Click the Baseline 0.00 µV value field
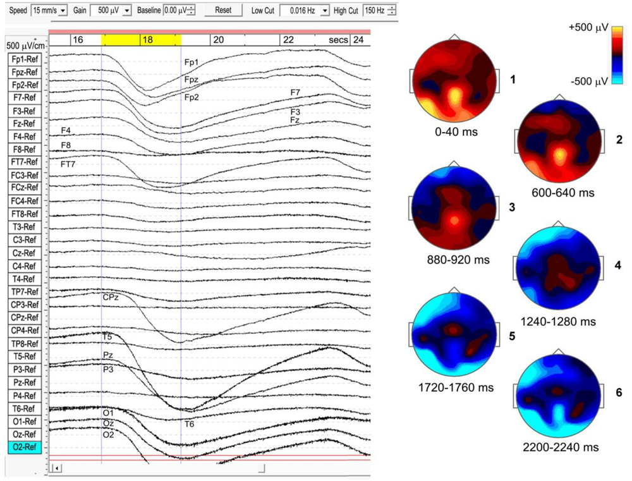The height and width of the screenshot is (481, 632). pos(175,11)
